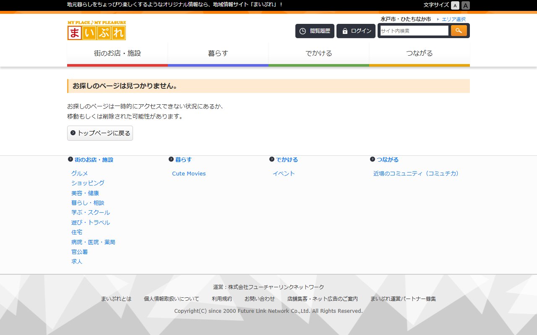The width and height of the screenshot is (537, 335).
Task: Click the 運営：株式会社フューチャーリンクネットワーク text
Action: [x=268, y=287]
